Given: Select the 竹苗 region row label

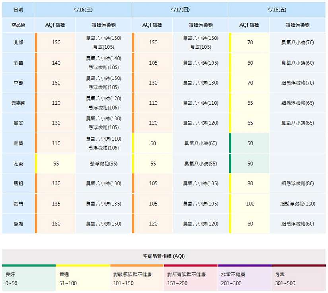Looking at the screenshot, I should pyautogui.click(x=18, y=63).
